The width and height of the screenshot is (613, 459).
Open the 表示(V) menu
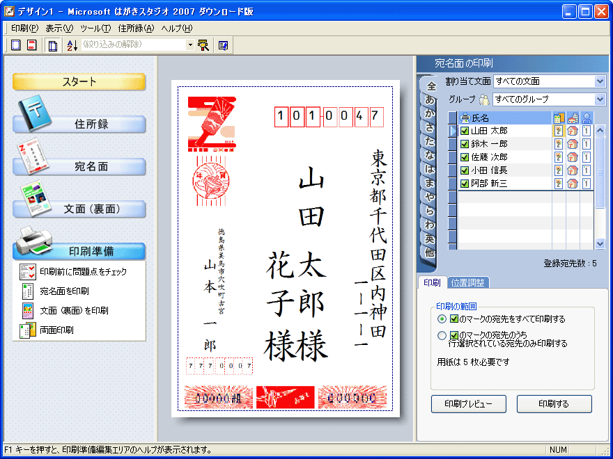click(59, 29)
